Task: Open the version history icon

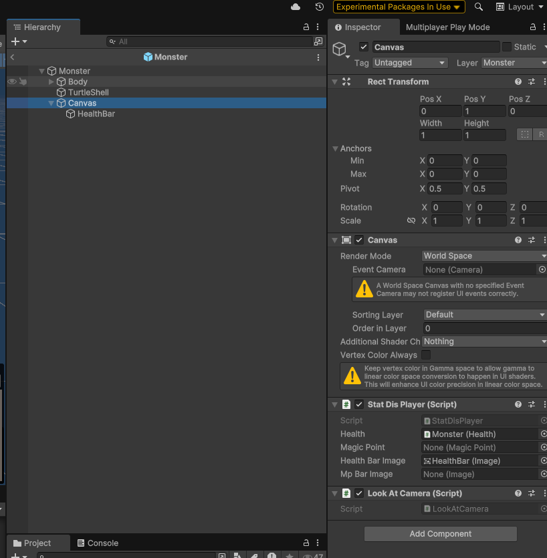Action: pos(320,7)
